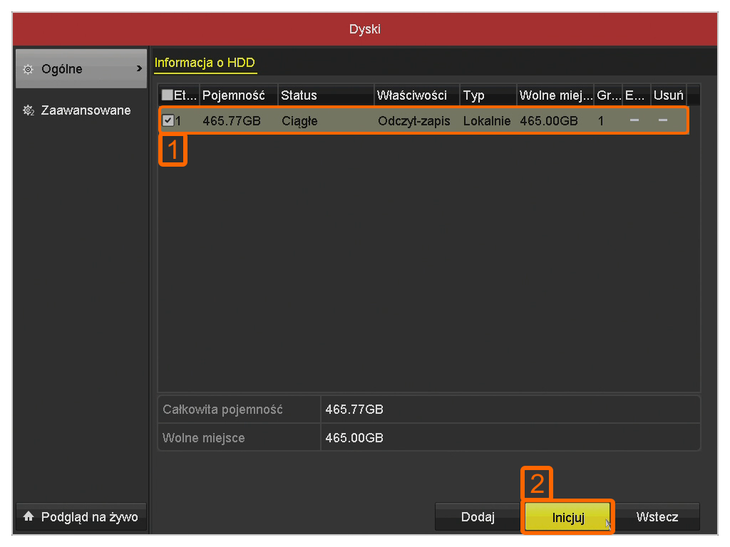The height and width of the screenshot is (547, 730).
Task: Click the Status column header
Action: tap(299, 95)
